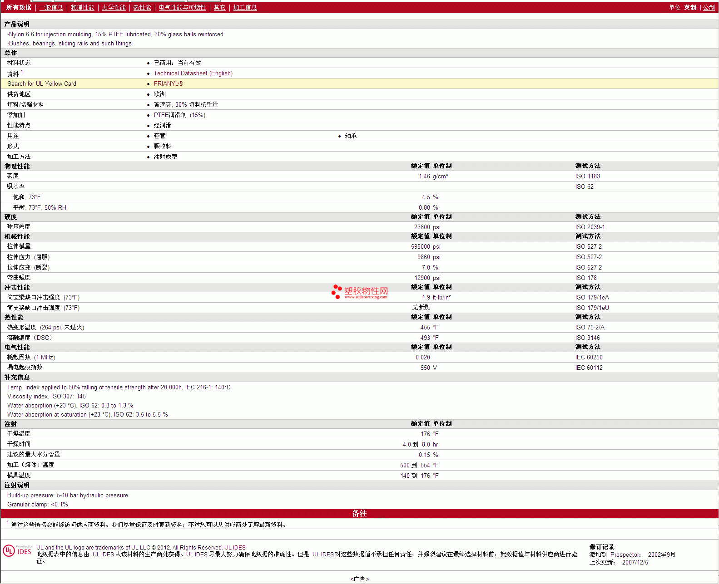Click the ISO 1183 test method text
This screenshot has width=719, height=584.
(x=587, y=176)
